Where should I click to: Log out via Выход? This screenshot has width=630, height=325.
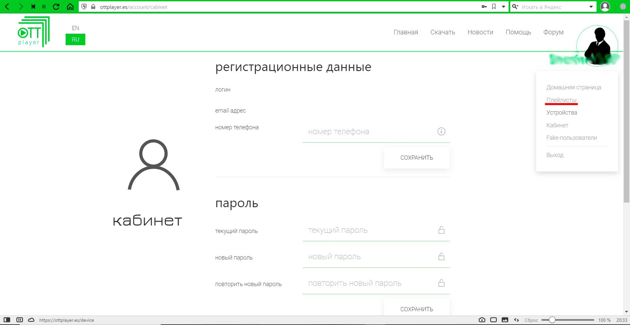pos(555,155)
